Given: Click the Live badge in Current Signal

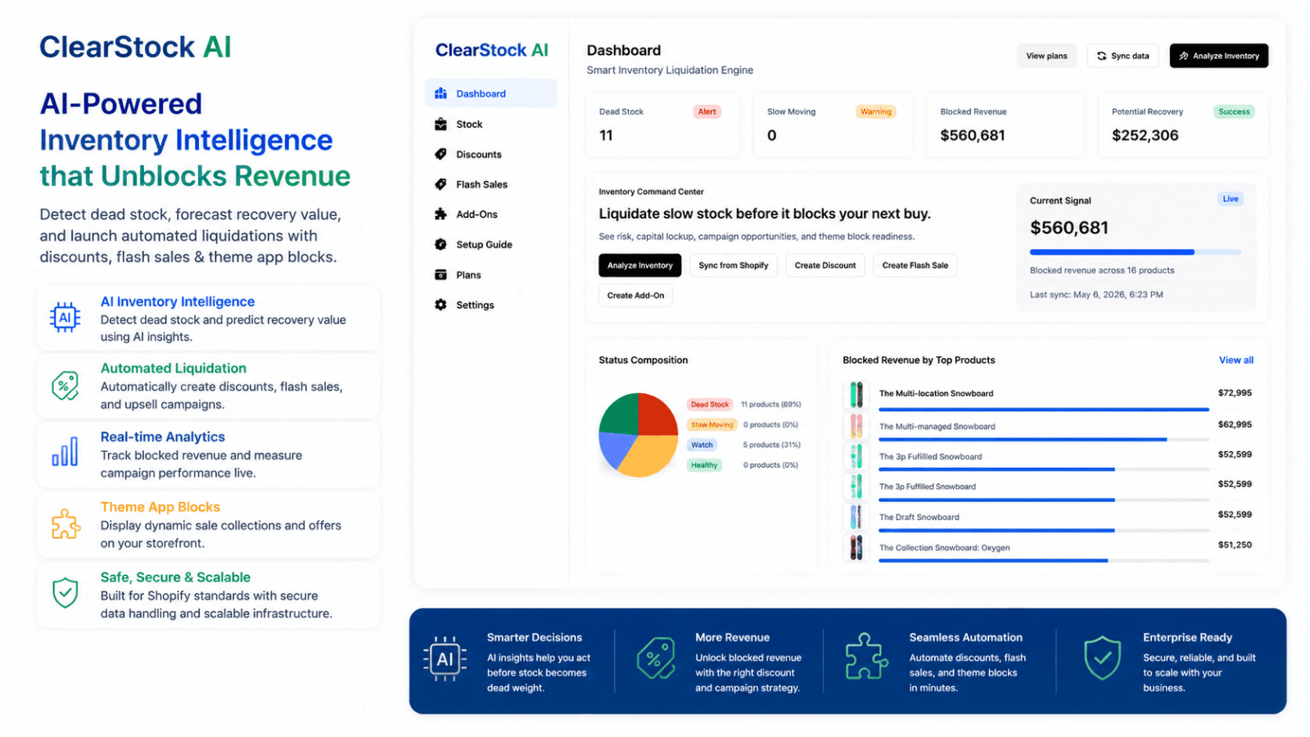Looking at the screenshot, I should pyautogui.click(x=1231, y=199).
